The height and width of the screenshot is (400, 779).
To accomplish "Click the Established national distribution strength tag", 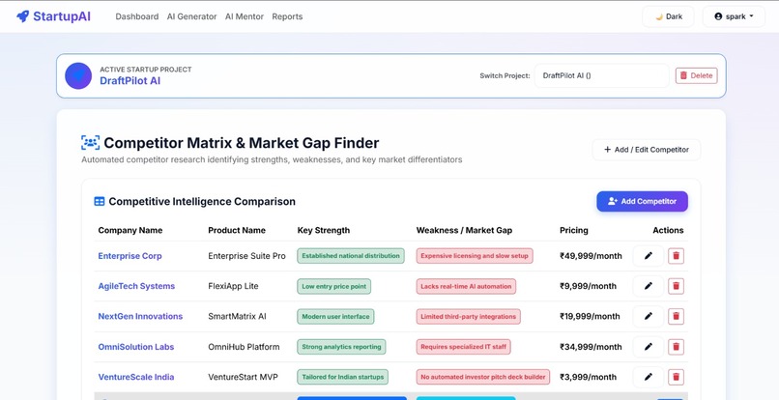I will pyautogui.click(x=351, y=256).
